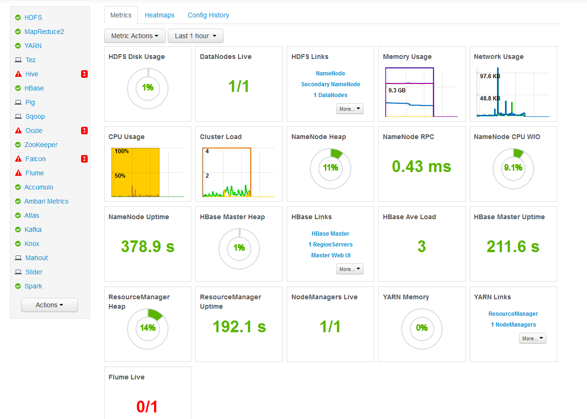Screen dimensions: 587x419
Task: Click the red alert triangle beside Hive
Action: pyautogui.click(x=17, y=74)
